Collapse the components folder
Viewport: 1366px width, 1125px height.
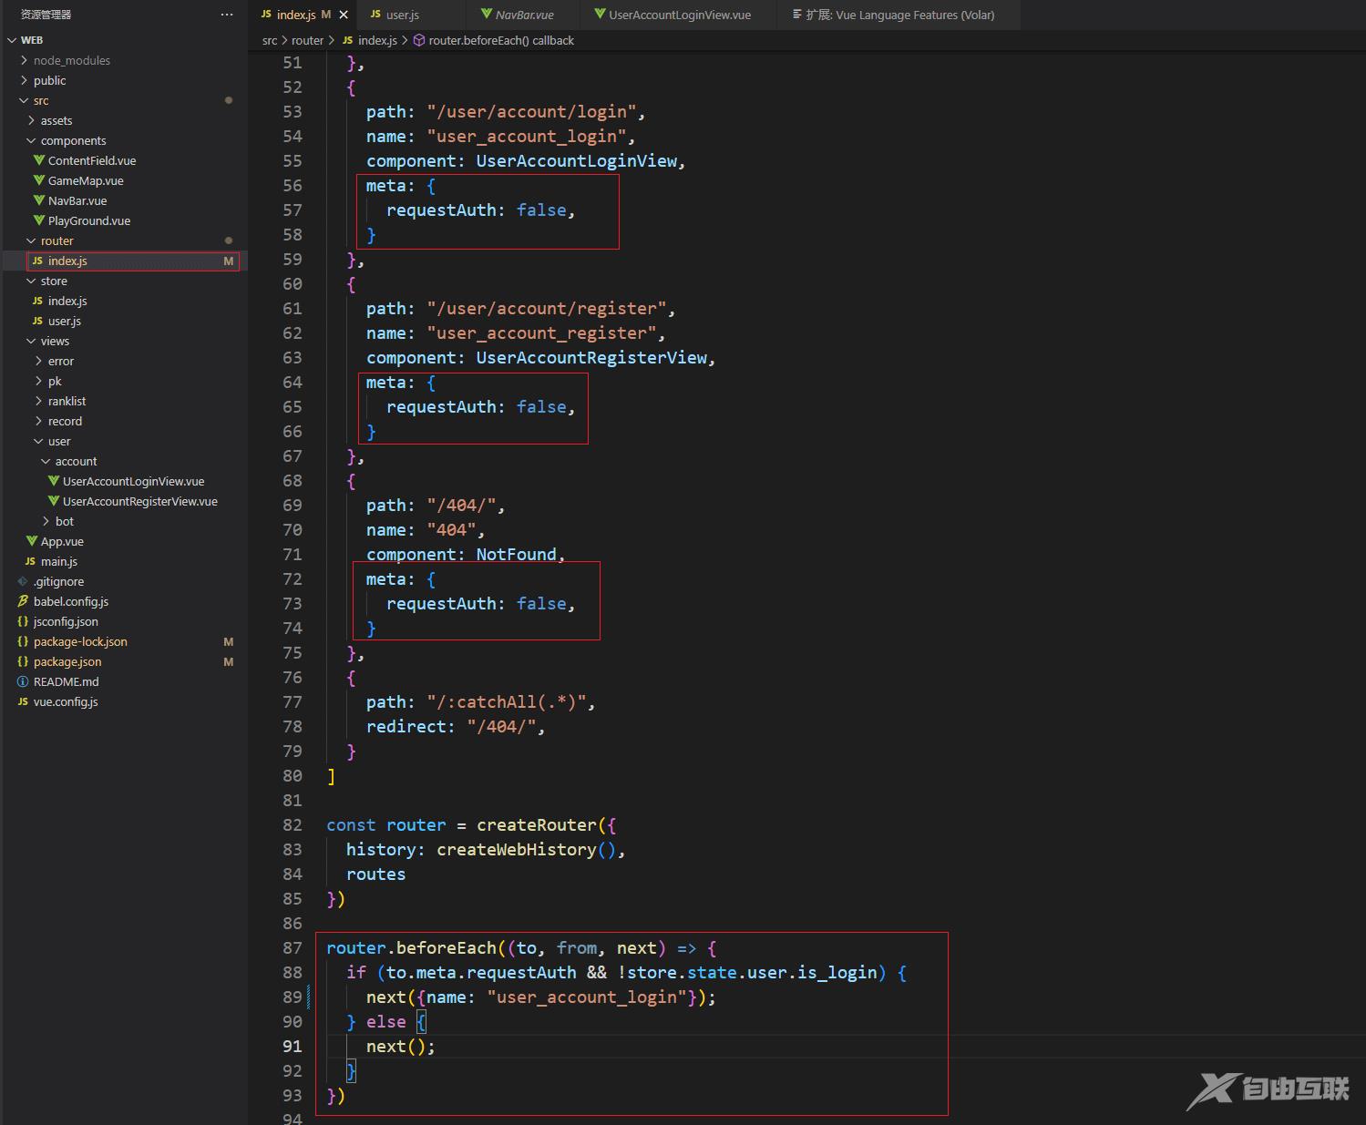coord(73,140)
